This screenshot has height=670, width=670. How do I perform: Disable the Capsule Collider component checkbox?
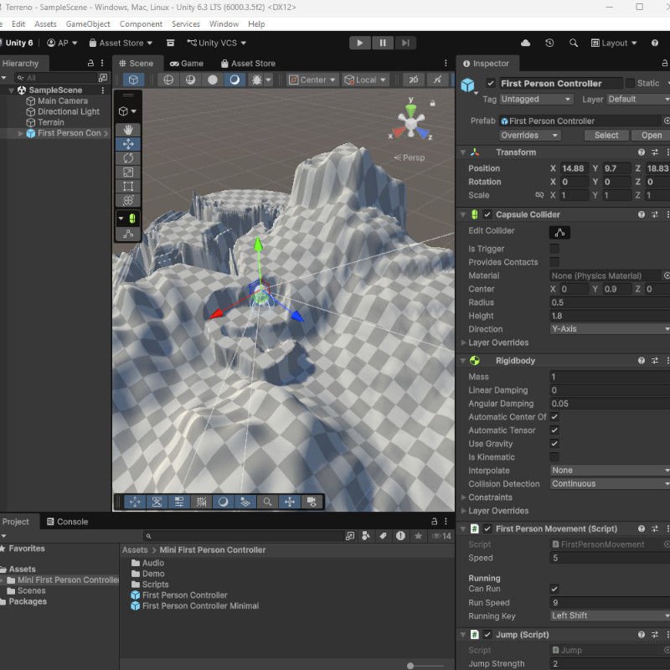pos(487,214)
